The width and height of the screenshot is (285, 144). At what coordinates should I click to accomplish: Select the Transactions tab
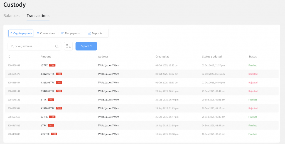tap(38, 16)
